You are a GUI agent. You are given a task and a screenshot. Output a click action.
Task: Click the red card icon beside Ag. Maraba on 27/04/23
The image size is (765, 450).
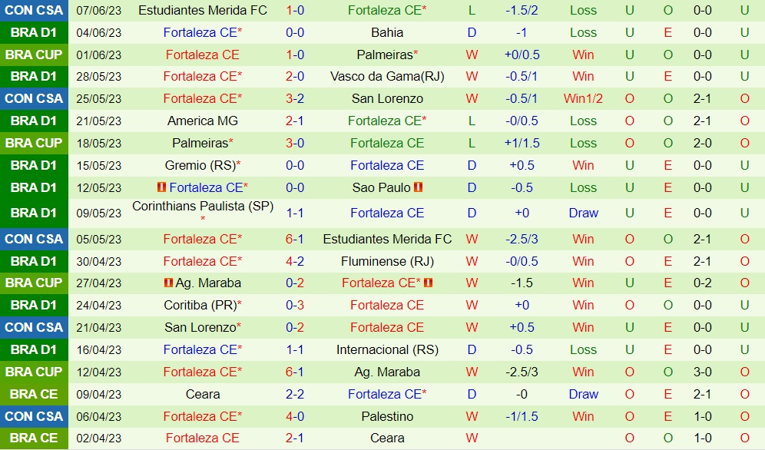point(167,283)
